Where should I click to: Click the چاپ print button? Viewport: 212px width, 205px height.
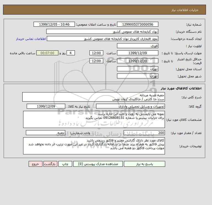click(65, 164)
